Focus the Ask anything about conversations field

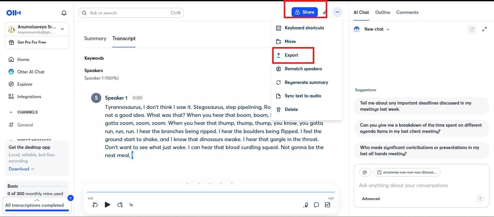(421, 185)
